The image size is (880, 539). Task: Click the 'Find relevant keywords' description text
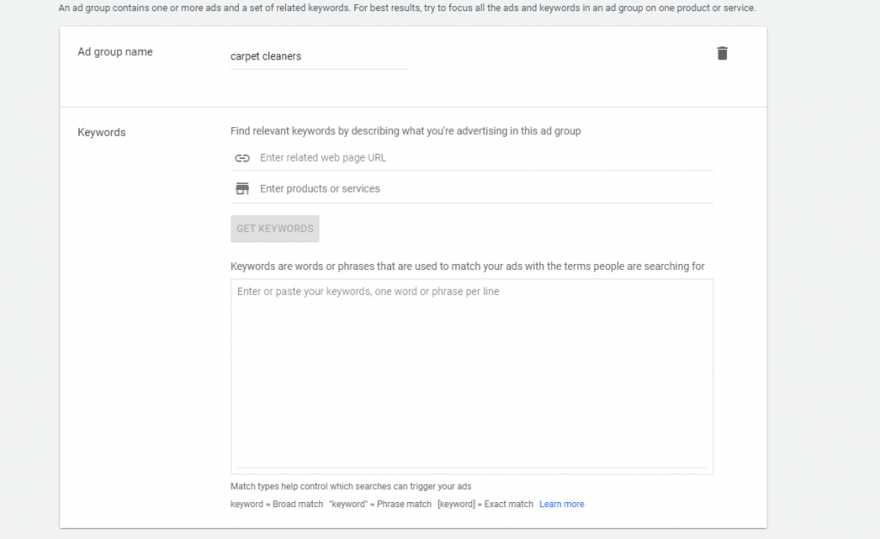[406, 132]
